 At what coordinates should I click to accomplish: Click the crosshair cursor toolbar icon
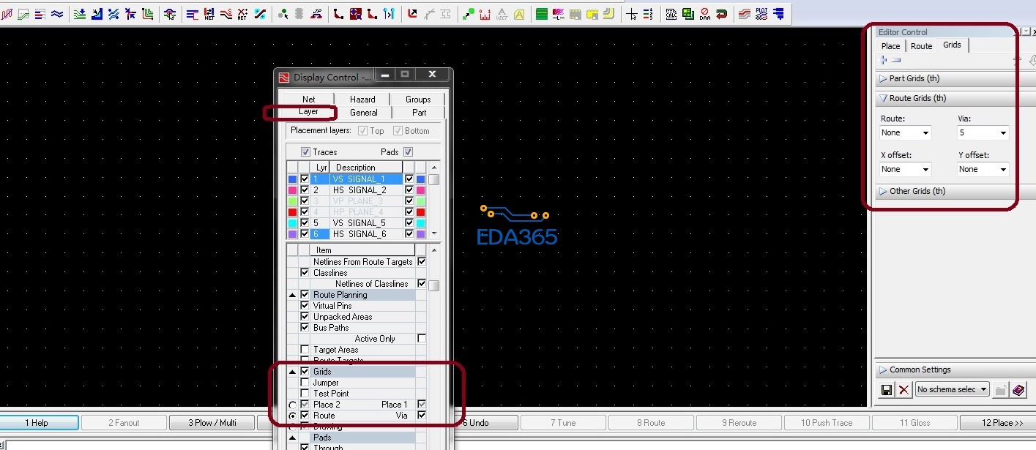(x=631, y=14)
